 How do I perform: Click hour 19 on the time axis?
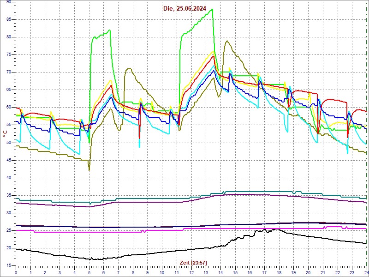[x=294, y=273]
